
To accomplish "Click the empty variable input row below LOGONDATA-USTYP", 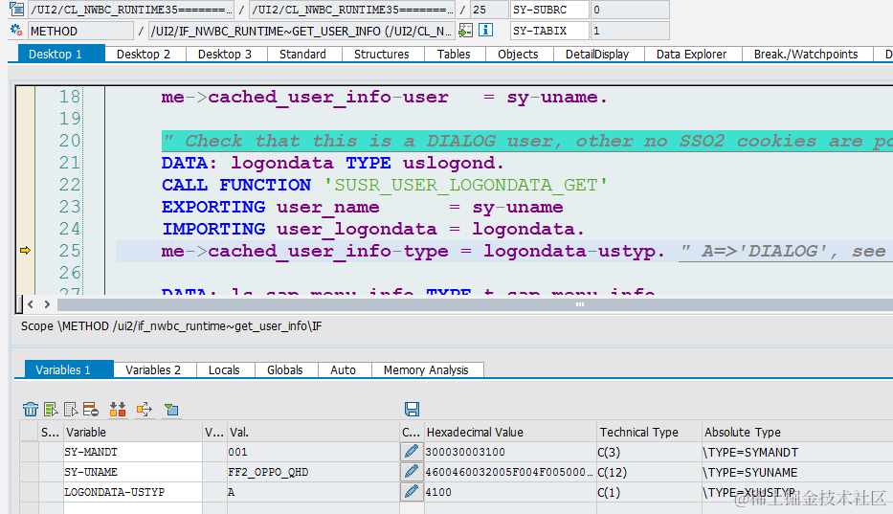I will point(133,508).
